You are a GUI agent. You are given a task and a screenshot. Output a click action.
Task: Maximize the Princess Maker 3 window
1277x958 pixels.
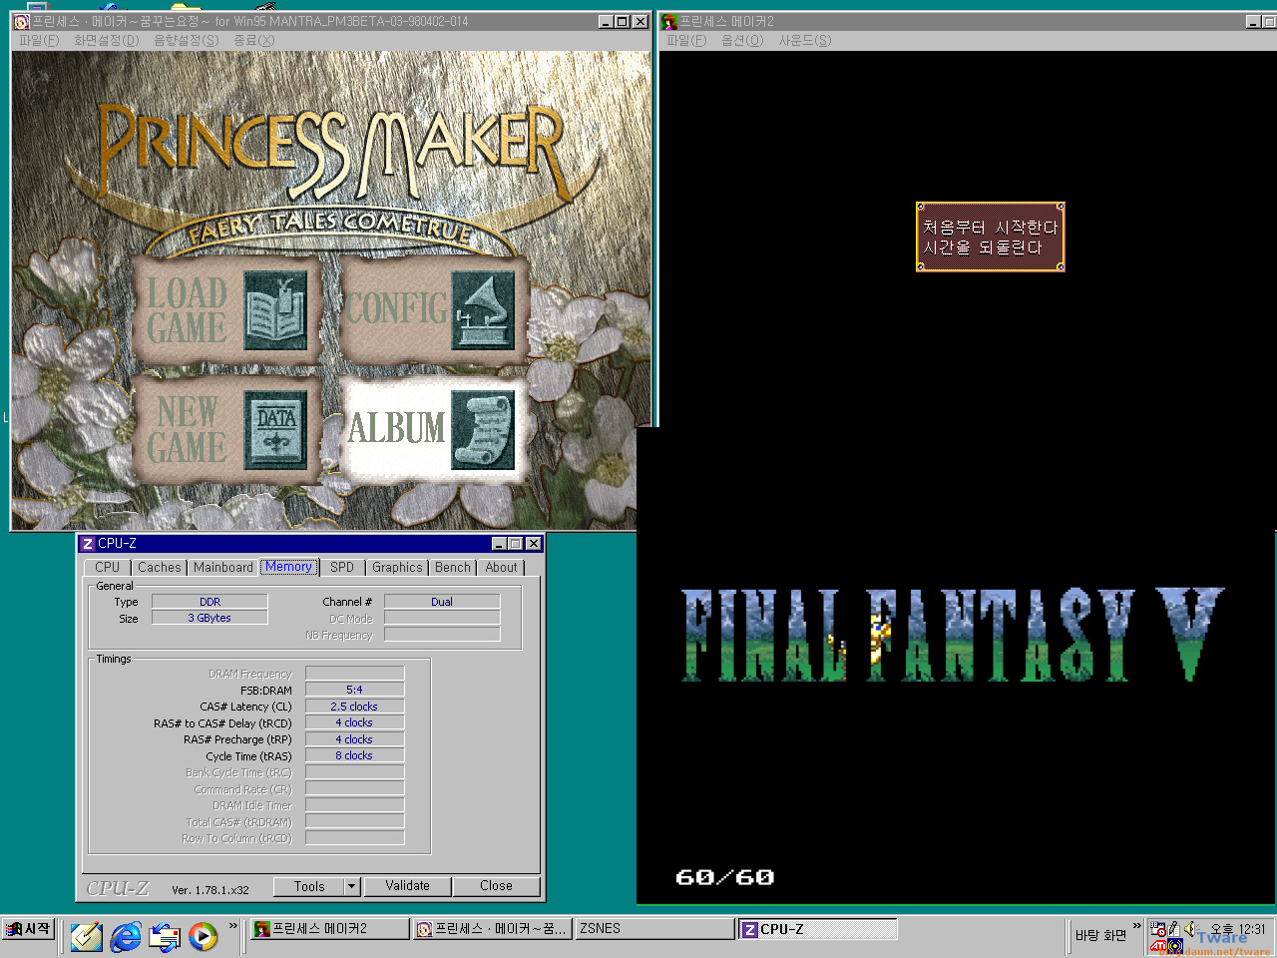[623, 21]
